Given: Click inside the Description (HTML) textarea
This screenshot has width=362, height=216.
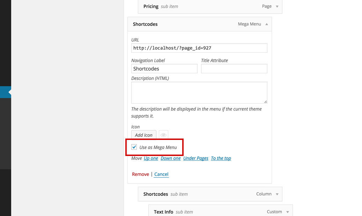Looking at the screenshot, I should pyautogui.click(x=199, y=92).
